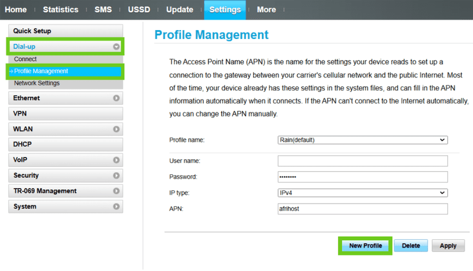
Task: Expand the WLAN section arrow icon
Action: coord(116,129)
